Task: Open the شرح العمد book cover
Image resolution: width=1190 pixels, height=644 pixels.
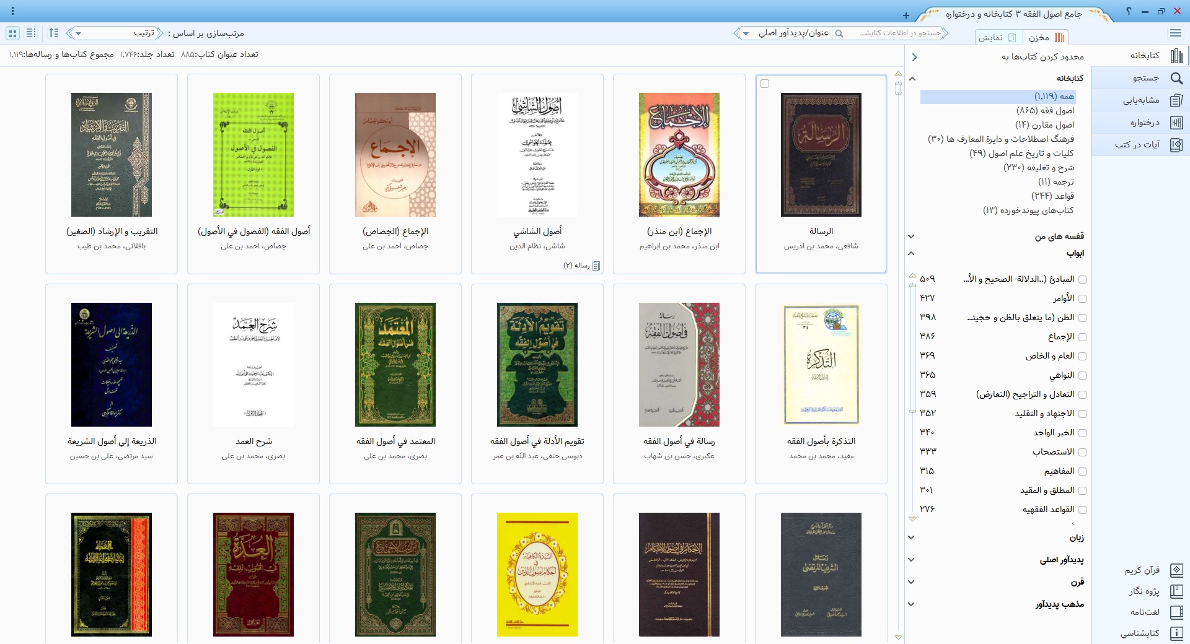Action: [x=253, y=365]
